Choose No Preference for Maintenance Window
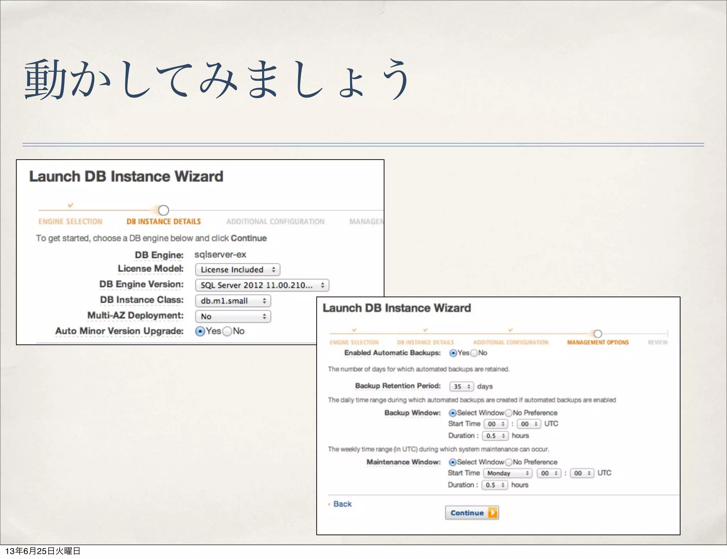 pyautogui.click(x=509, y=463)
